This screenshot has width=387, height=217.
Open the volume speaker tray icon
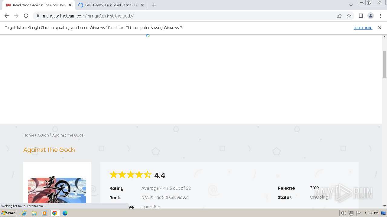tap(343, 213)
